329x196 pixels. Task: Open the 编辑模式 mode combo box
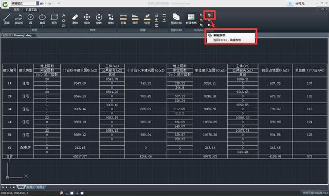(x=25, y=3)
